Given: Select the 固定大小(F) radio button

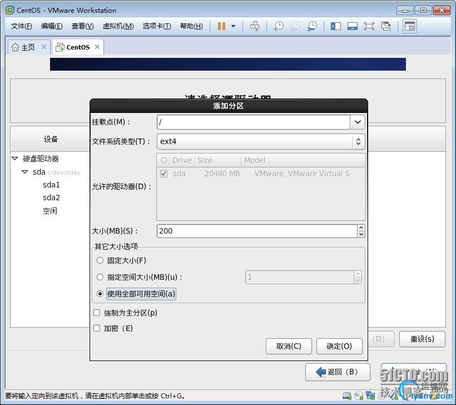Looking at the screenshot, I should pos(100,260).
